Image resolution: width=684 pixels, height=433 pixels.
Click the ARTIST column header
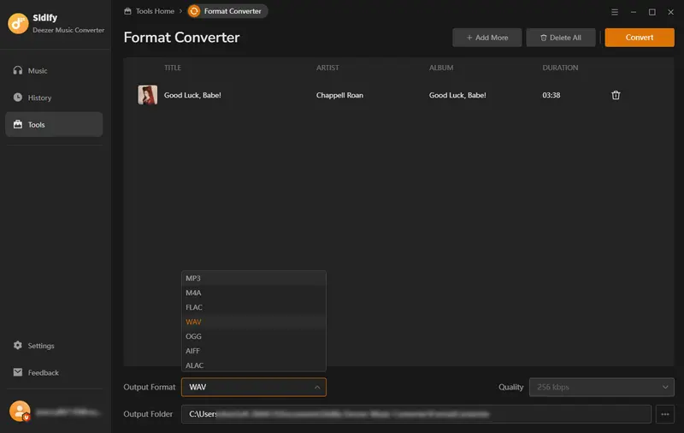[x=327, y=68]
